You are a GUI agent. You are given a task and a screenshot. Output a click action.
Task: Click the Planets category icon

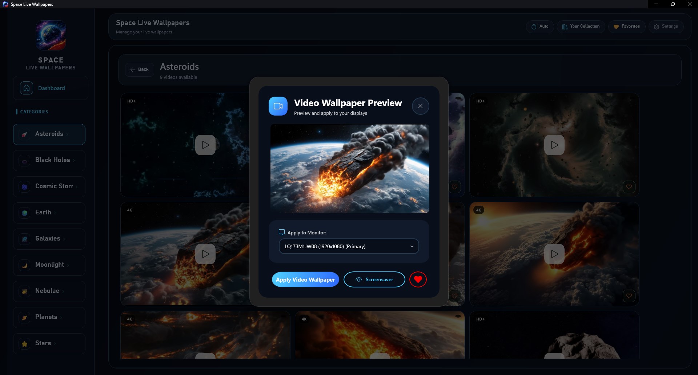coord(24,318)
